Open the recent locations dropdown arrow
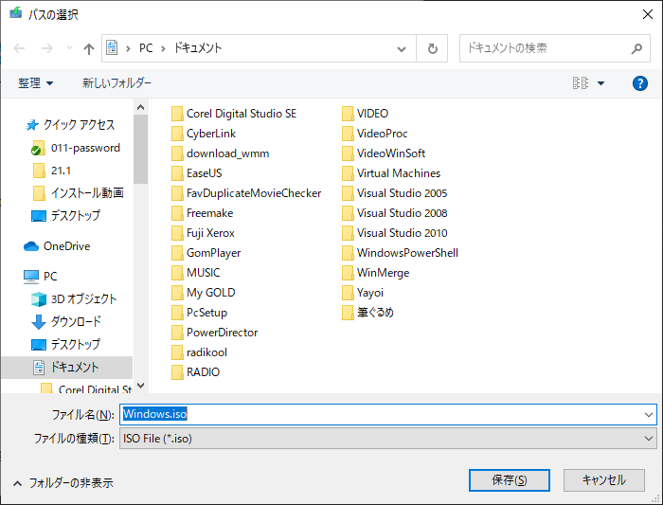The width and height of the screenshot is (663, 505). [70, 48]
